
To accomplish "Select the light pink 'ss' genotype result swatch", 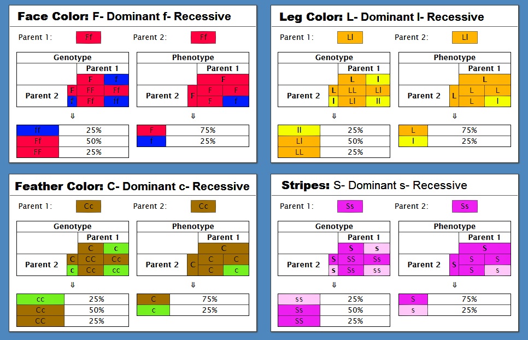I will tap(299, 299).
